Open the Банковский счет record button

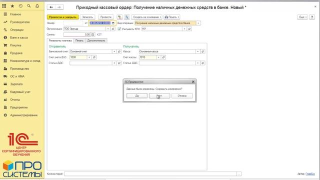[x=119, y=51]
